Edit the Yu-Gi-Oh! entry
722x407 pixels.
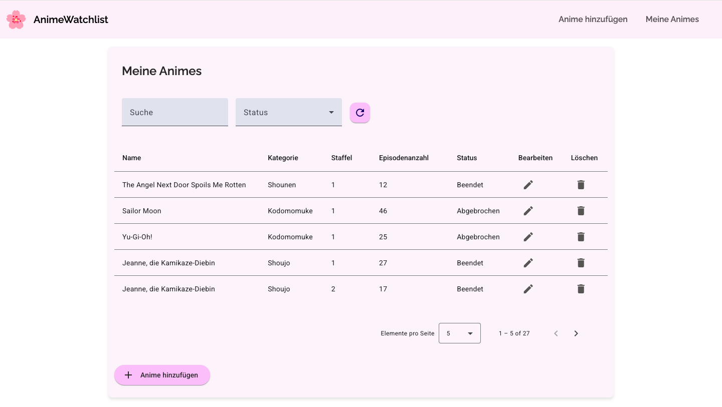[x=528, y=237]
